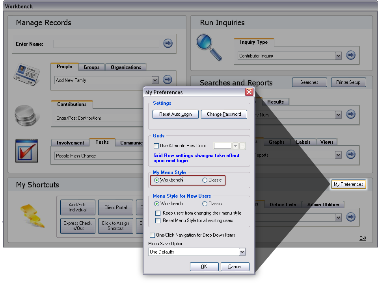Click the Add/Edit Individual shortcut

coord(78,207)
